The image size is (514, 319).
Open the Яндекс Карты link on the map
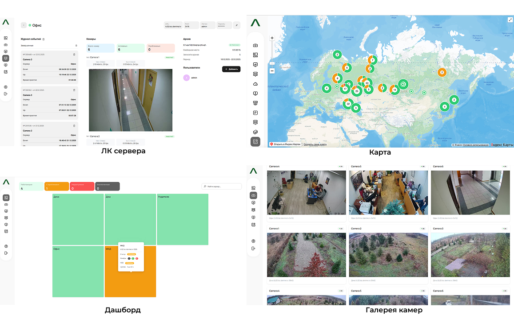[x=502, y=145]
